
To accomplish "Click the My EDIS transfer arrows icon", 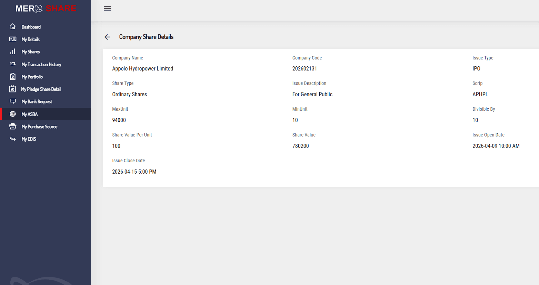I will click(x=13, y=139).
